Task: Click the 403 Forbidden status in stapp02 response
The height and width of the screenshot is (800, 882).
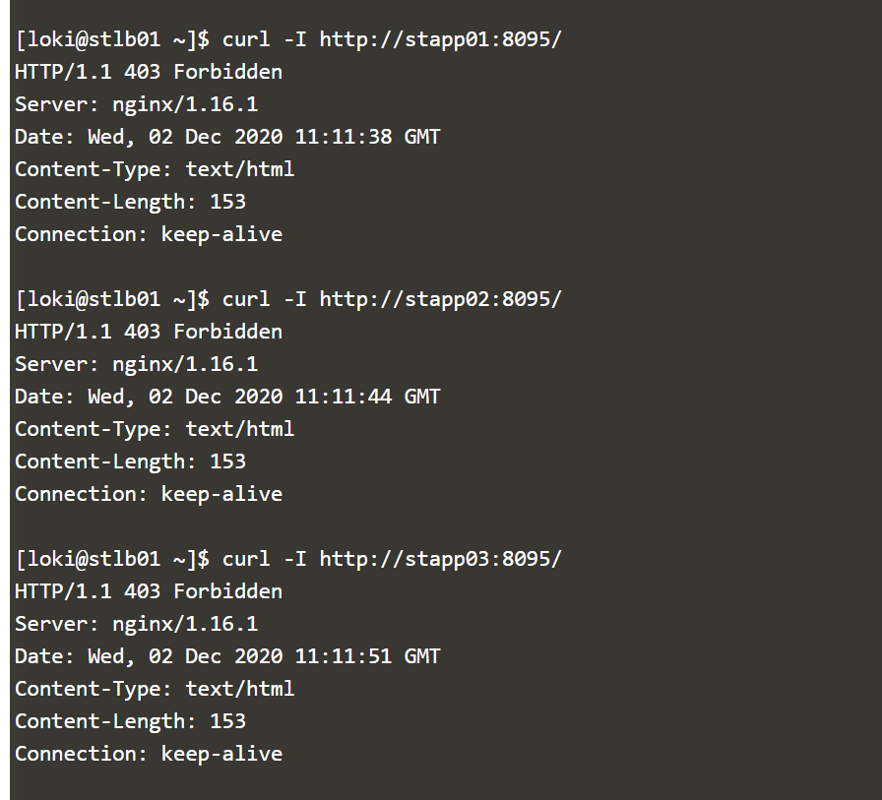Action: coord(203,332)
